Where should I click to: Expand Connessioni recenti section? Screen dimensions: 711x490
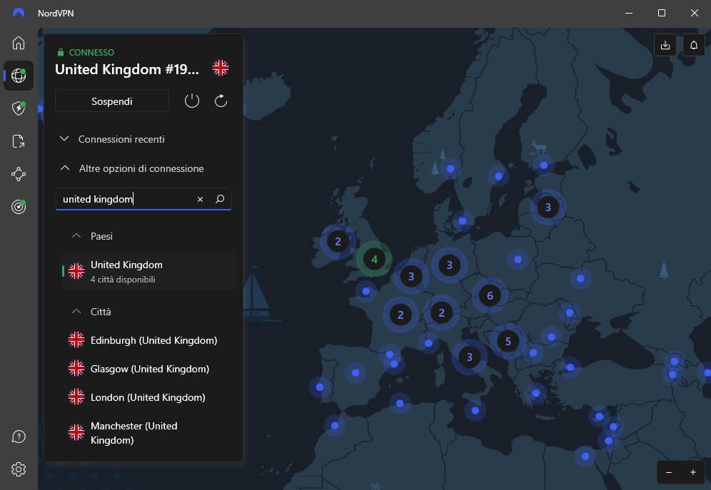point(112,139)
